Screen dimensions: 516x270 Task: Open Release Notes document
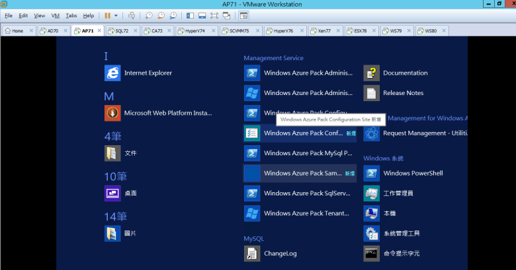click(371, 93)
